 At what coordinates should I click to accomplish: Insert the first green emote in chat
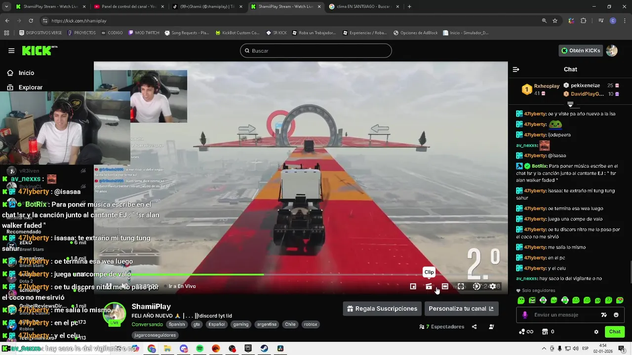[521, 300]
